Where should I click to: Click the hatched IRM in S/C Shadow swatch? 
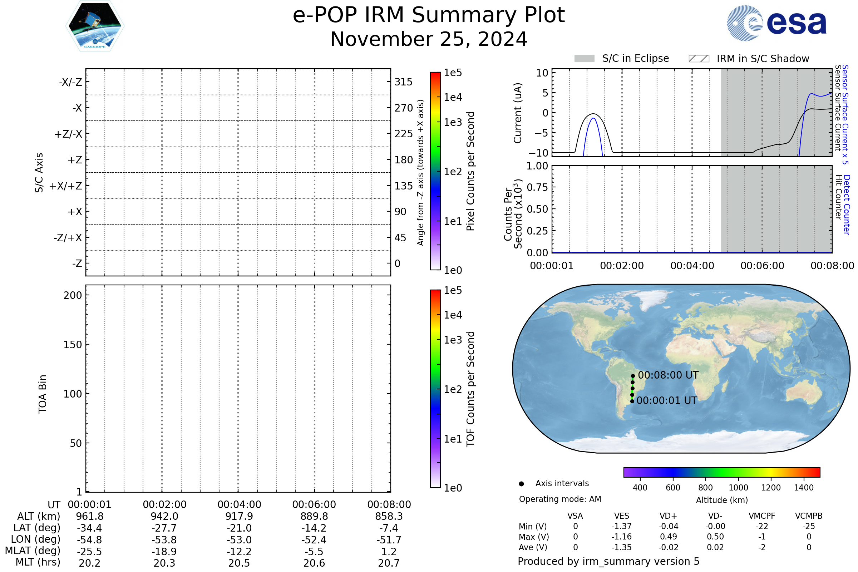pos(699,59)
